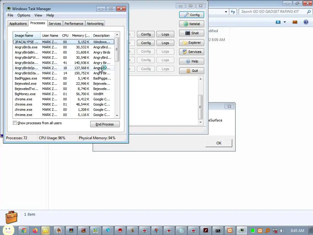The image size is (313, 235).
Task: Click the Windows Start orb
Action: tap(8, 231)
